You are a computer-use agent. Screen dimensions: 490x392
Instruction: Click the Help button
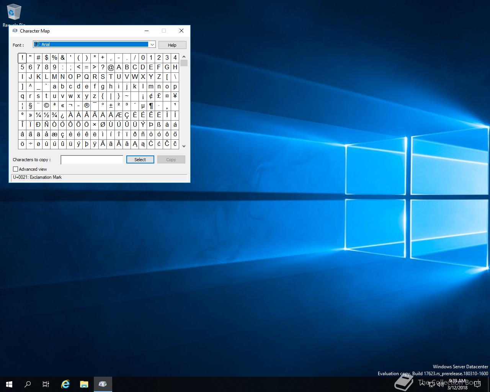172,45
